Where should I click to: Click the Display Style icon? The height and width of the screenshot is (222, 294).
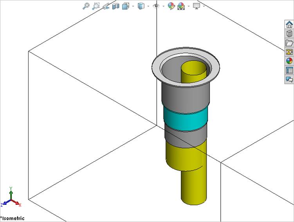[141, 6]
